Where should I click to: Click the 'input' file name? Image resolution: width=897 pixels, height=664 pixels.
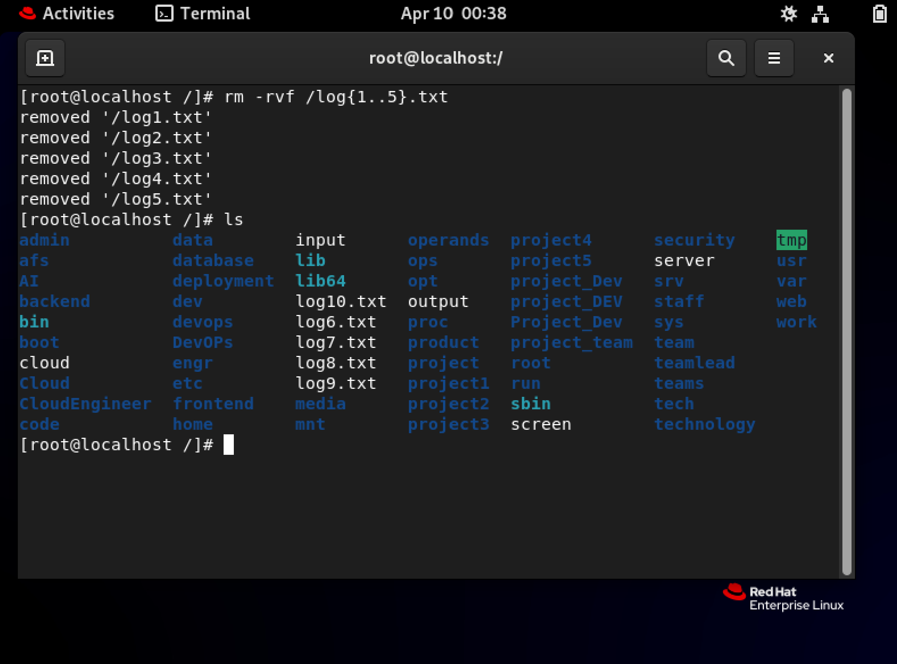pos(320,240)
